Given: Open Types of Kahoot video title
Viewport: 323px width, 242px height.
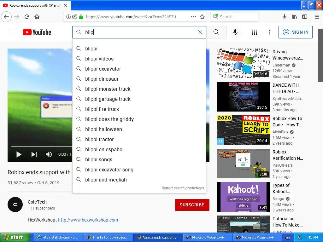Looking at the screenshot, I should 281,188.
